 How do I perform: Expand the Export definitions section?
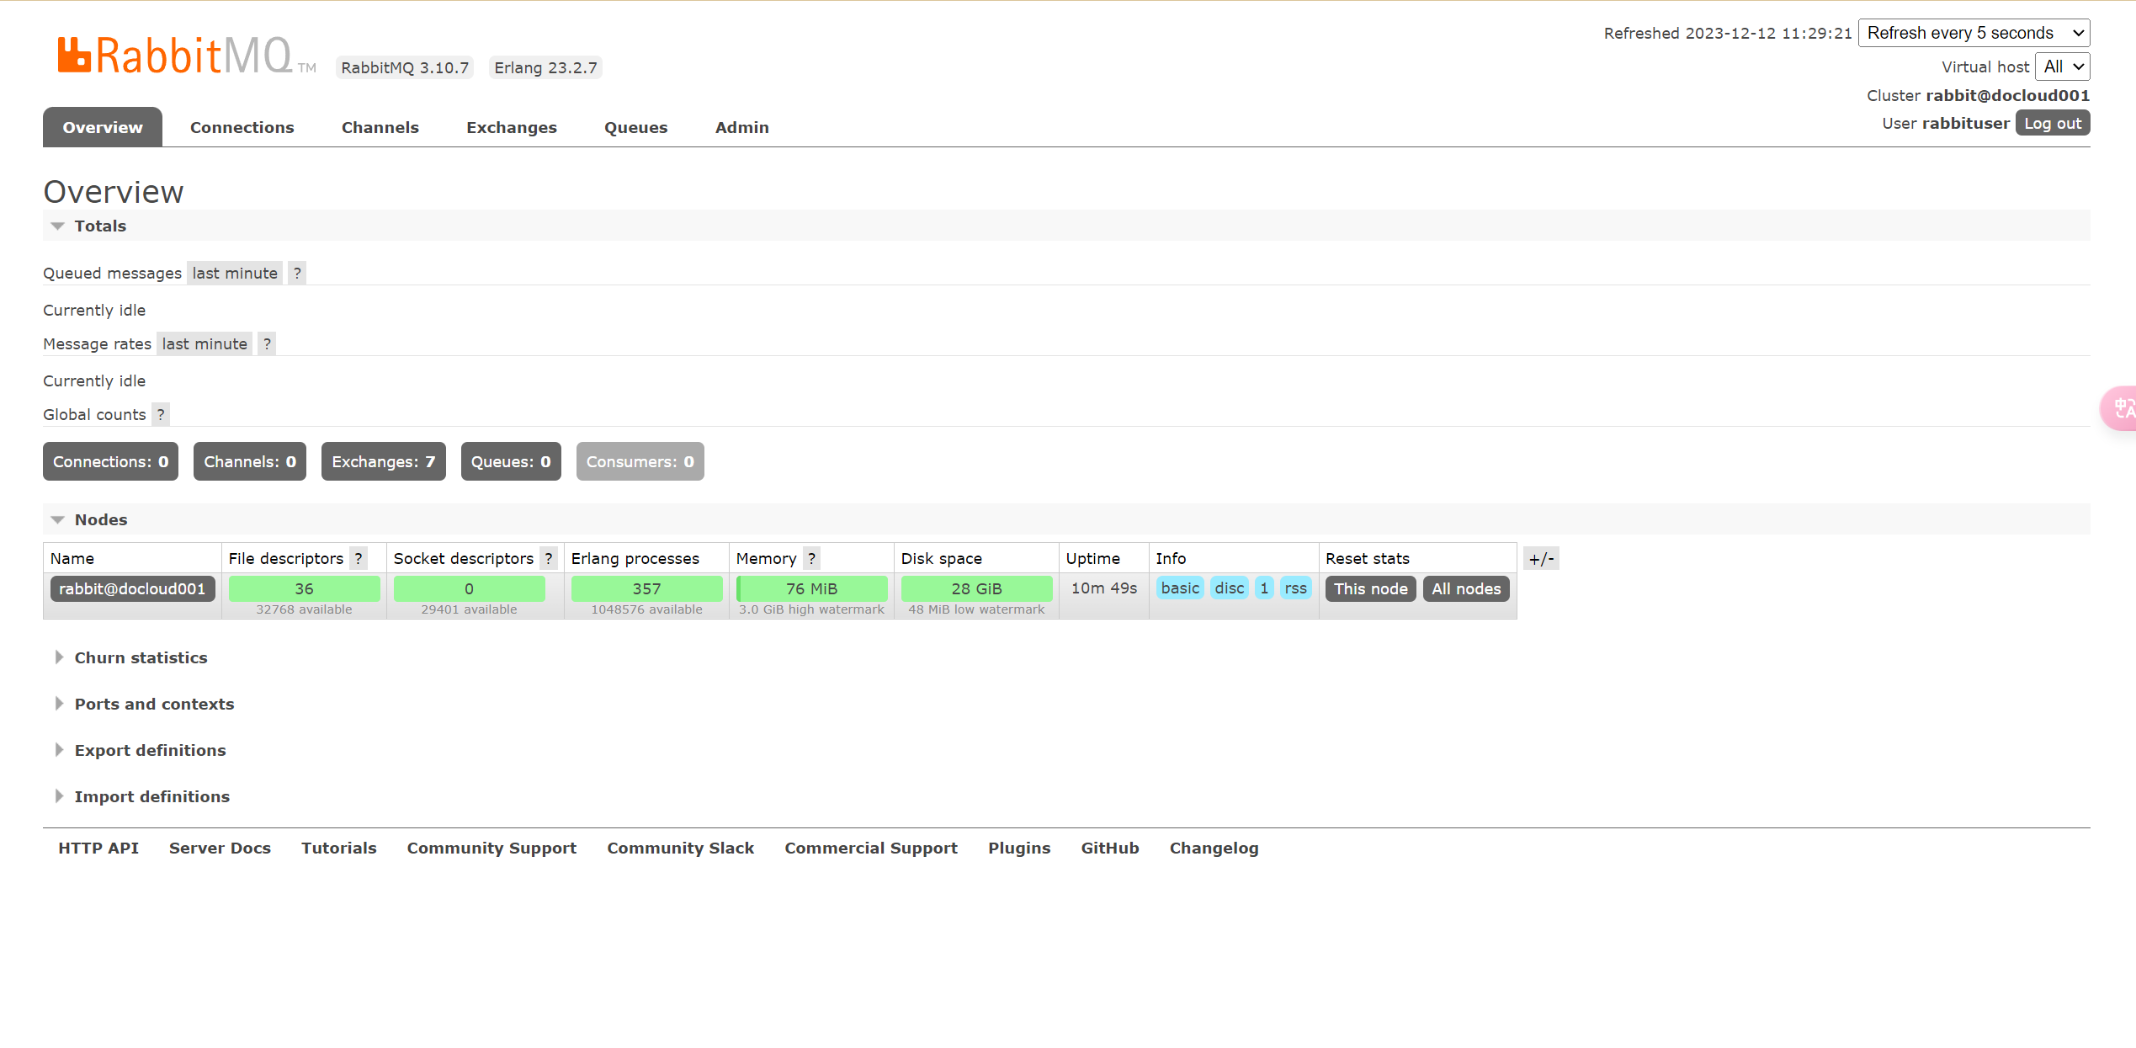(149, 750)
